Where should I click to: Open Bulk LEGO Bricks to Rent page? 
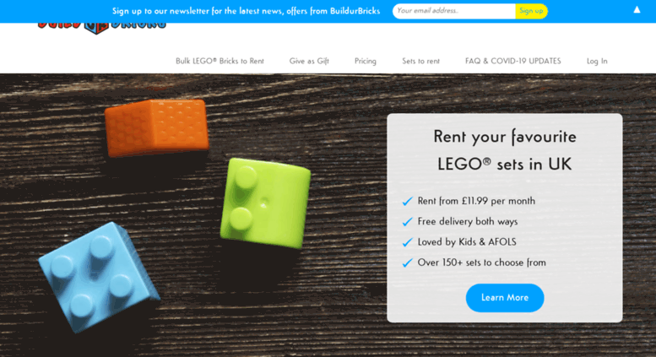tap(220, 61)
